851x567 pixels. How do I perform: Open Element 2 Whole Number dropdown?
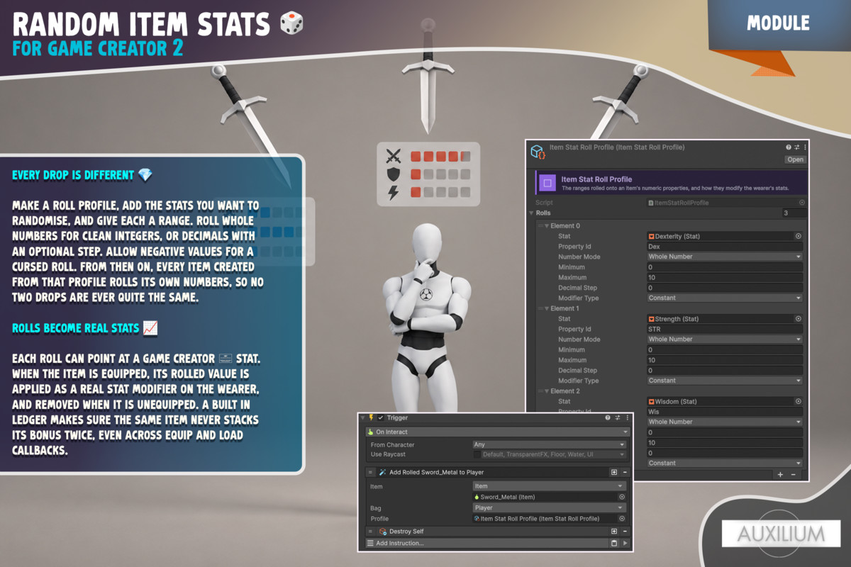coord(725,422)
